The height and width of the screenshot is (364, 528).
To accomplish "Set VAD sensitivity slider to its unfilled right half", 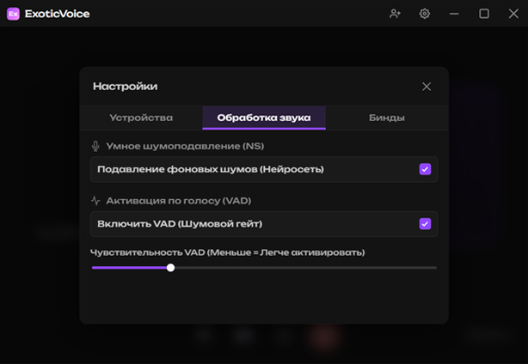I will coord(350,268).
